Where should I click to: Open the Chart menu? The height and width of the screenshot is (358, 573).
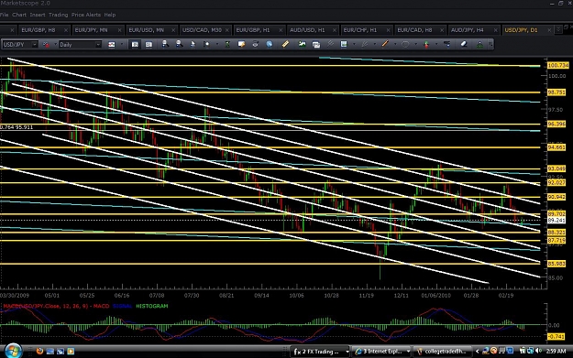pos(19,15)
